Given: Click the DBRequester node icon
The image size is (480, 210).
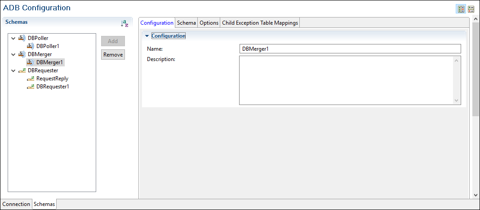Looking at the screenshot, I should tap(22, 70).
